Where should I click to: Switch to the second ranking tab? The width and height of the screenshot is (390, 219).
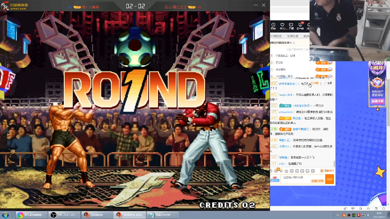(292, 36)
